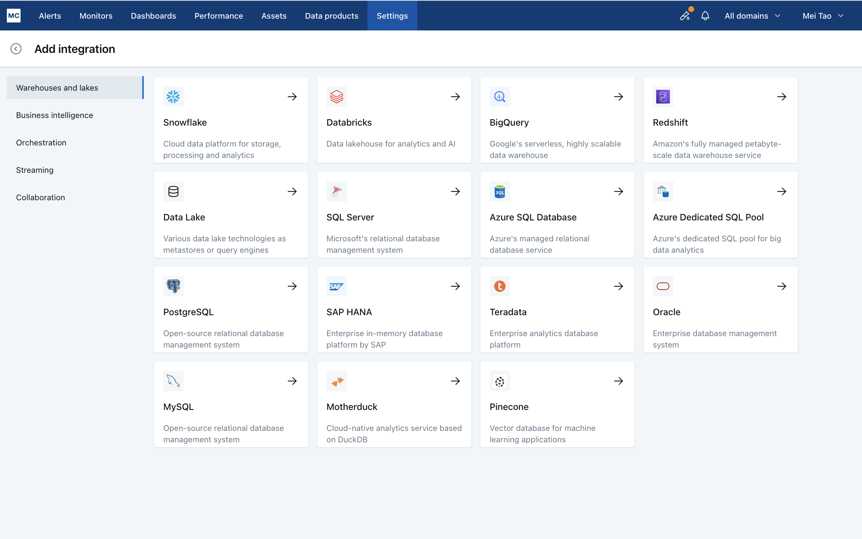Image resolution: width=862 pixels, height=539 pixels.
Task: Open the Snowflake integration title
Action: point(185,123)
